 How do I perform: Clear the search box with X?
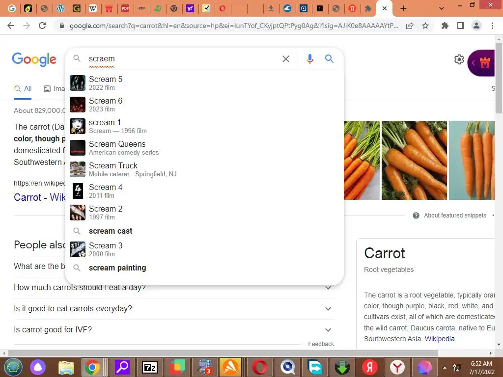285,59
